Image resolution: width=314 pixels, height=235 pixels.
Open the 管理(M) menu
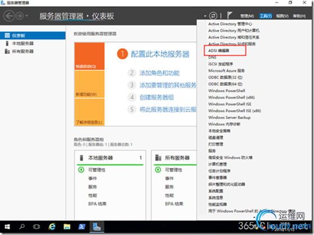(247, 16)
